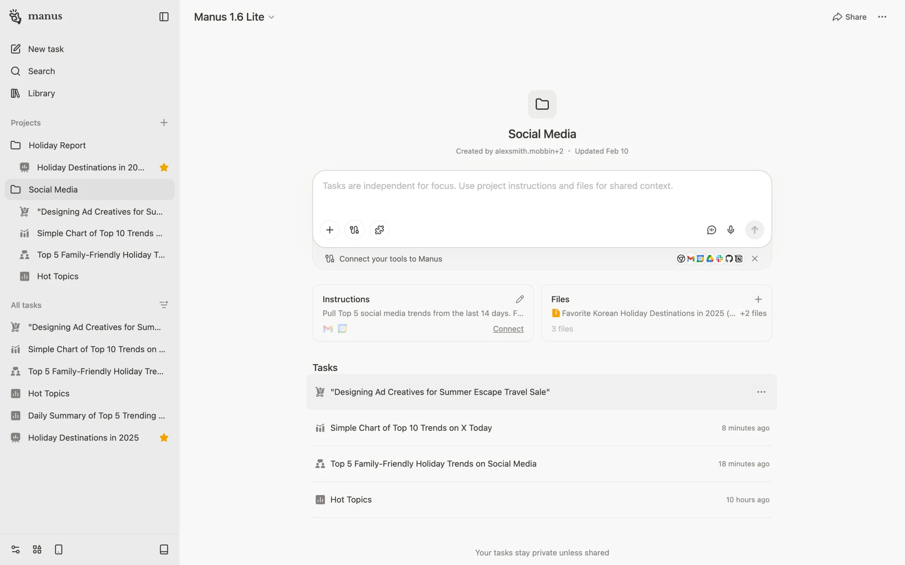Activate the microphone voice input icon
This screenshot has width=905, height=565.
731,230
